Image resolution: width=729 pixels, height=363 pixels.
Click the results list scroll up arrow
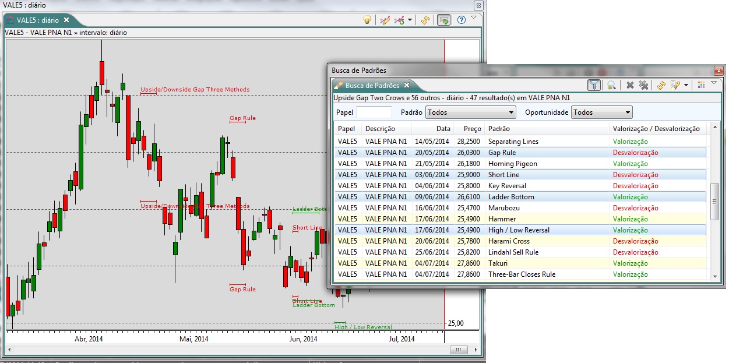(x=716, y=128)
